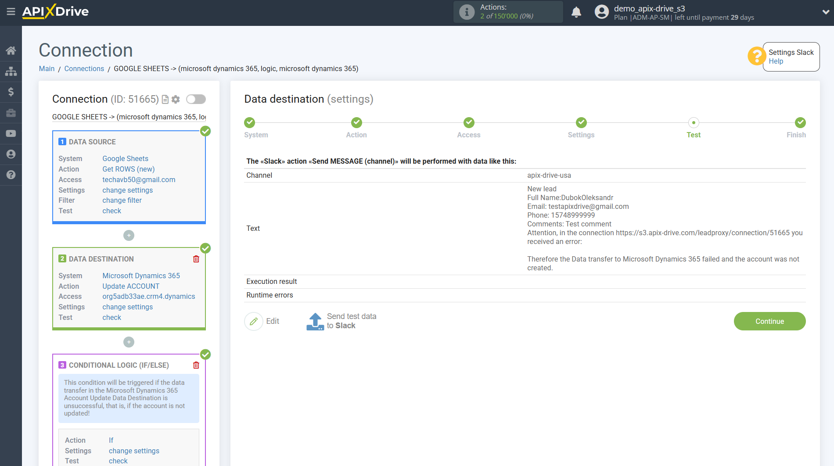Screen dimensions: 834x466
Task: Add a block after Data Source
Action: pos(129,236)
